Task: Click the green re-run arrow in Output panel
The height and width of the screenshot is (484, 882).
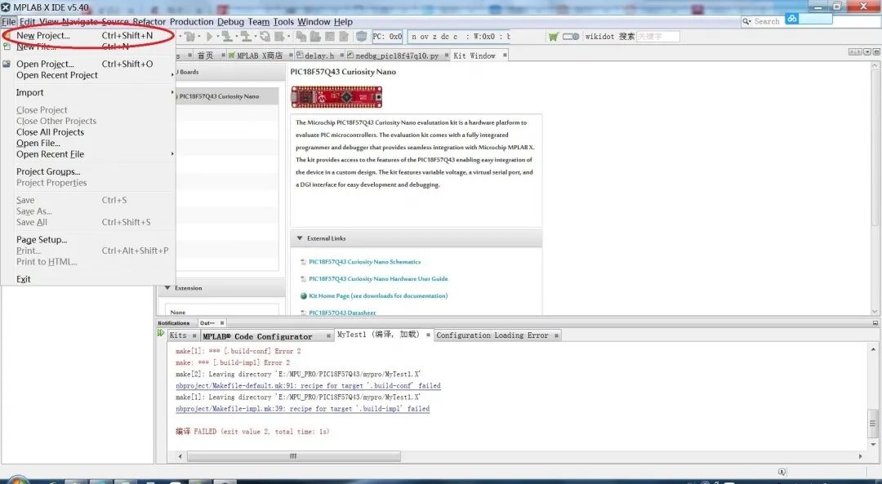Action: [x=161, y=334]
